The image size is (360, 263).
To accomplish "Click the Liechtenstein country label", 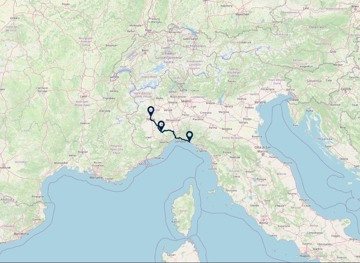I will click(x=194, y=46).
